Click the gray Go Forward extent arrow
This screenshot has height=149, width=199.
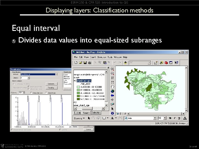point(112,100)
